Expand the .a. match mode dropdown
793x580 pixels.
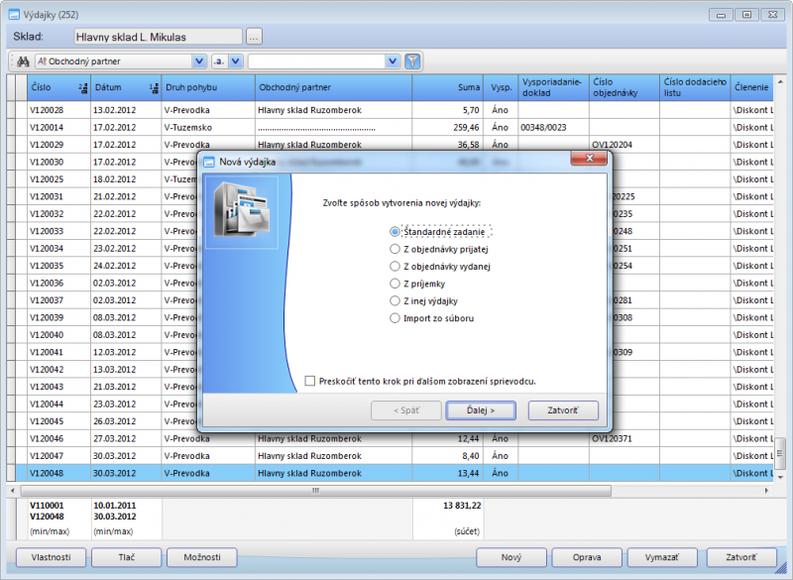click(x=235, y=61)
